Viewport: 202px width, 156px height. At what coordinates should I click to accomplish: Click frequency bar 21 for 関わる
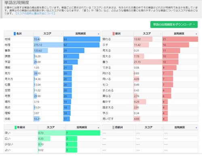[180, 39]
